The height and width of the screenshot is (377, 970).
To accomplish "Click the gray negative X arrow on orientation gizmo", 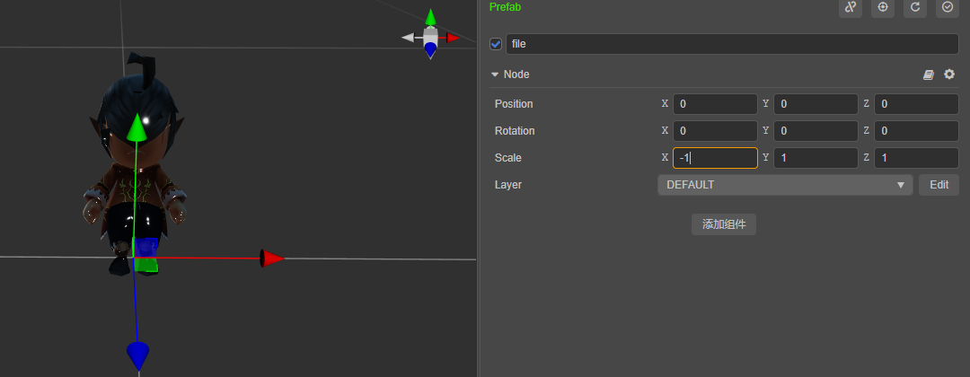I will [x=409, y=38].
